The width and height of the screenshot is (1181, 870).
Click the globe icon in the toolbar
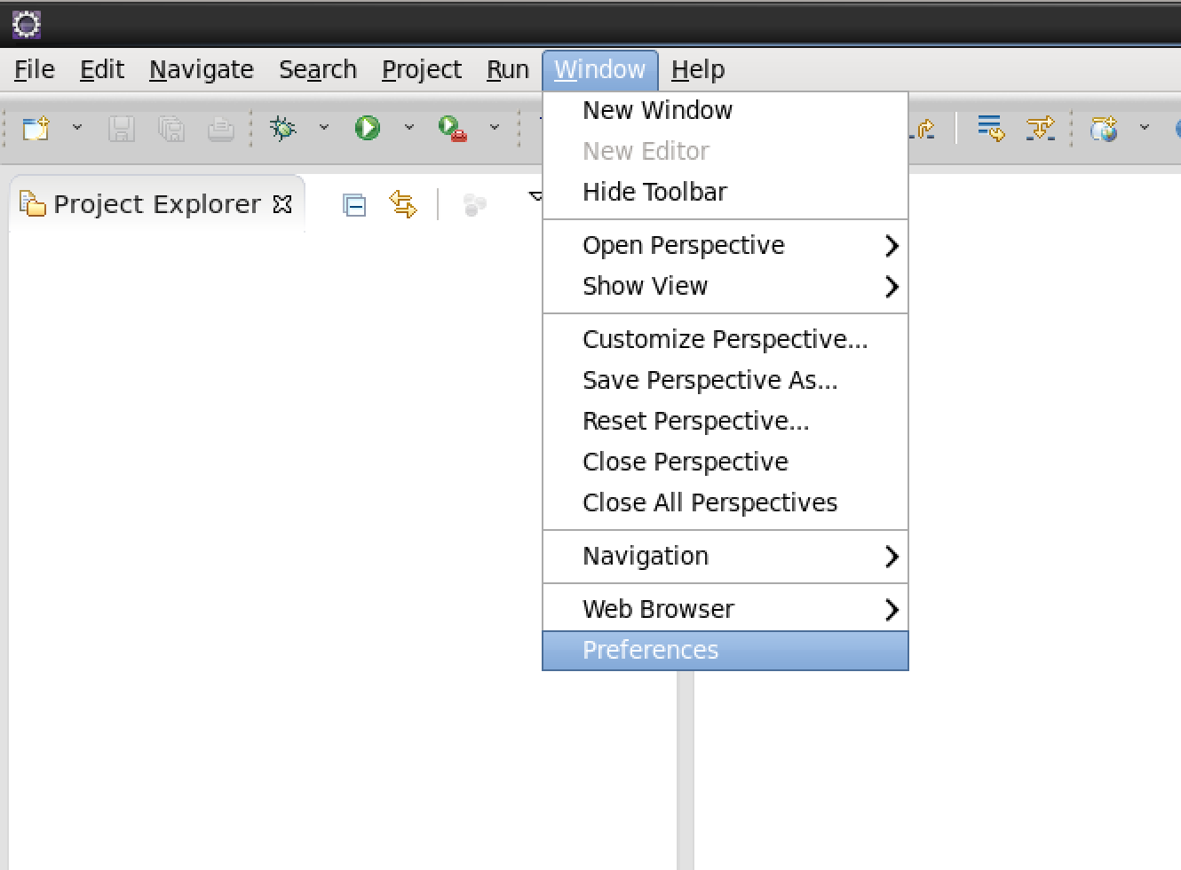point(1104,130)
